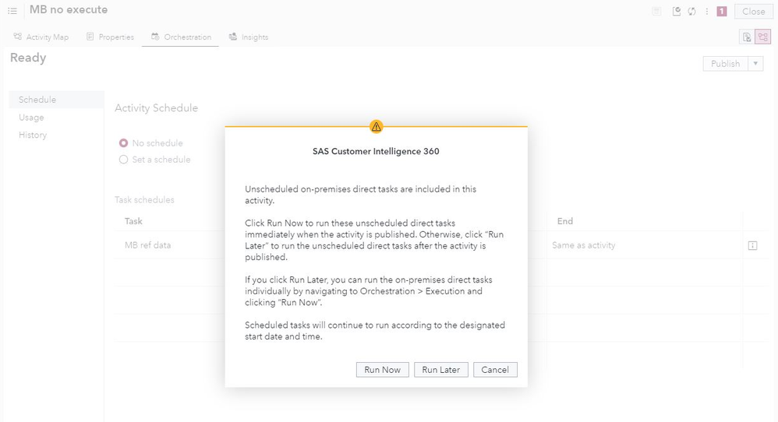The image size is (778, 422).
Task: Select the No schedule radio button
Action: pyautogui.click(x=123, y=143)
